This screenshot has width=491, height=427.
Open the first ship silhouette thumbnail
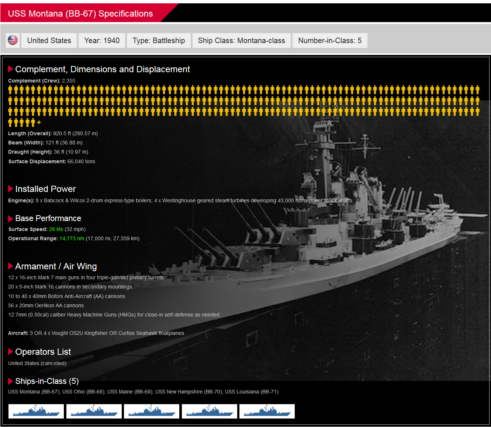pyautogui.click(x=36, y=411)
